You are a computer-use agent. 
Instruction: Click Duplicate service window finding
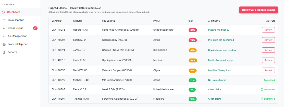click(222, 50)
